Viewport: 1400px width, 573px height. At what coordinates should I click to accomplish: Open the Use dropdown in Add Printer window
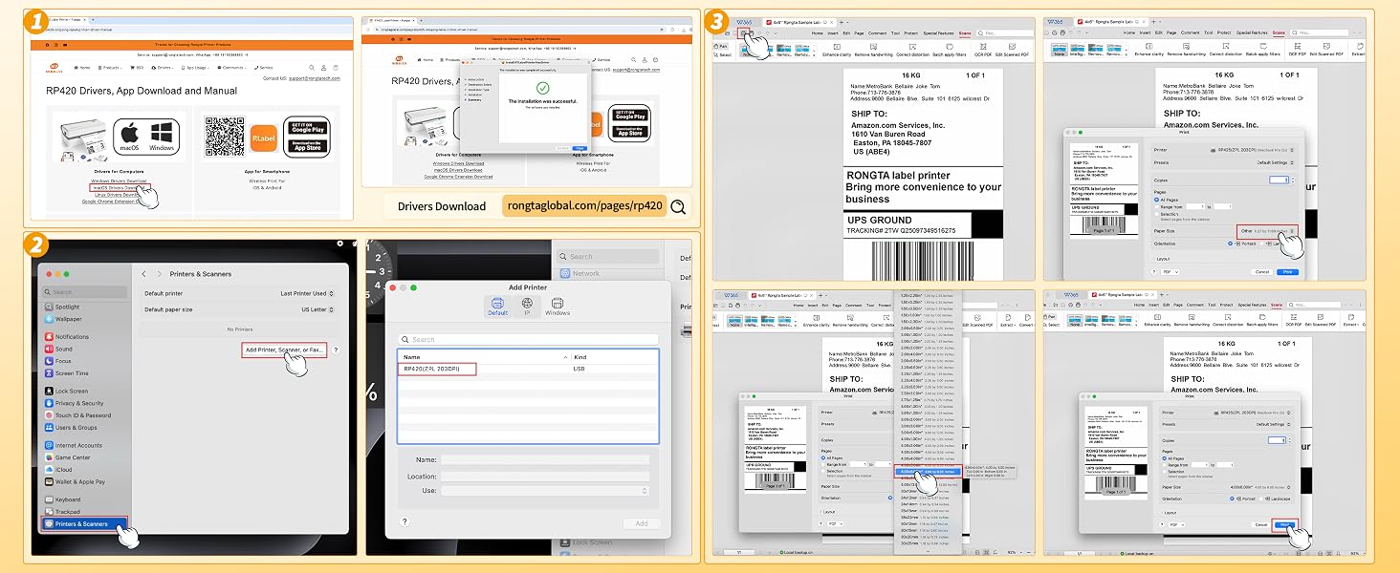pyautogui.click(x=544, y=490)
